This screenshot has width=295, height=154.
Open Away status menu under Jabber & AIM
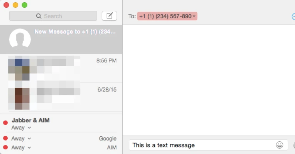[21, 128]
